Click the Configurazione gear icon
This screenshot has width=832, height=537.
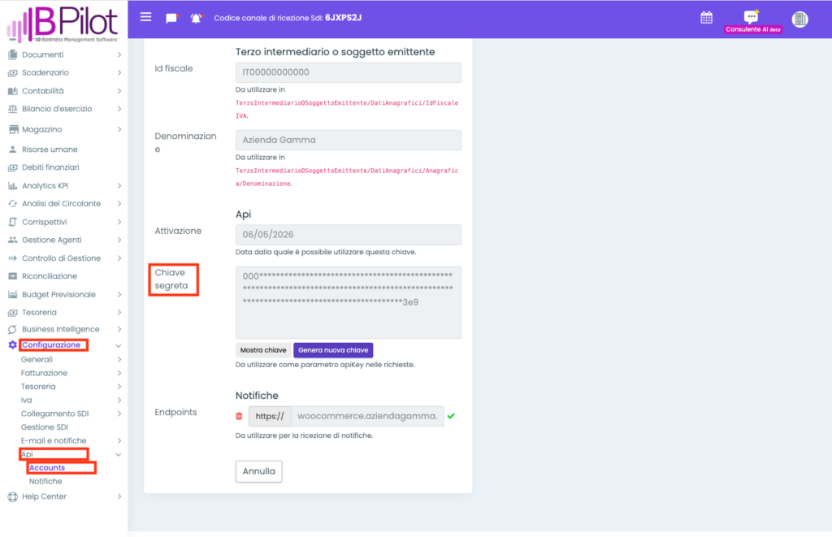(13, 345)
